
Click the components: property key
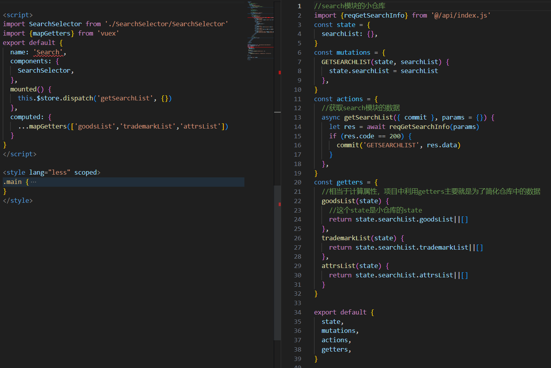[x=31, y=61]
